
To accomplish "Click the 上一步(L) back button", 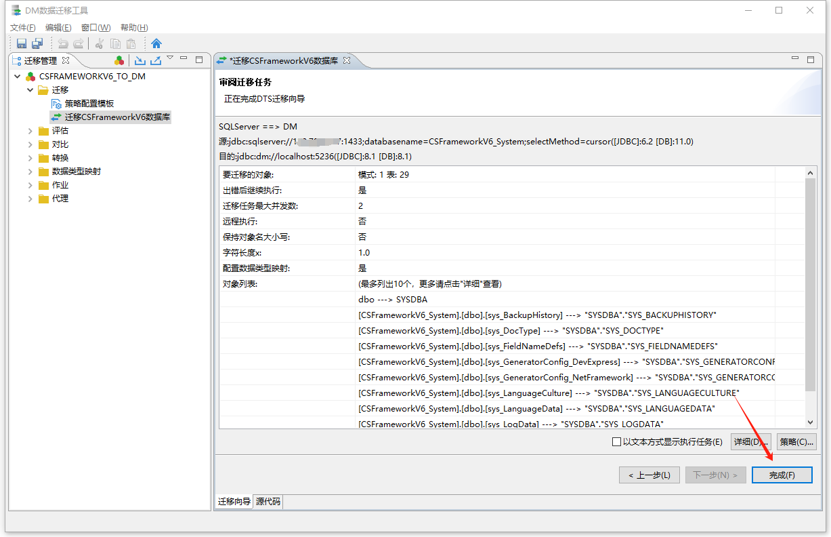I will pyautogui.click(x=649, y=475).
